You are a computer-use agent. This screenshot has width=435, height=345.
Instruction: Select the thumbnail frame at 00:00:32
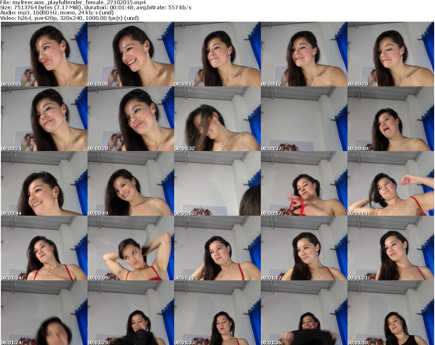(x=217, y=119)
